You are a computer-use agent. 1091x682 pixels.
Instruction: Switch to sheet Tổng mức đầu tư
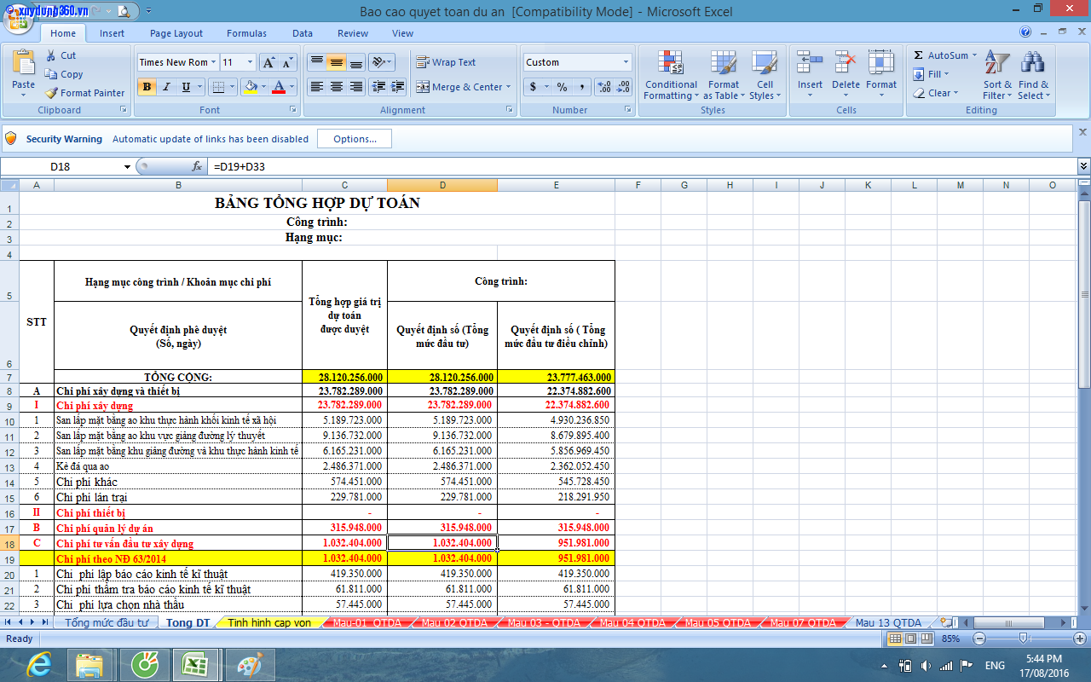click(107, 623)
